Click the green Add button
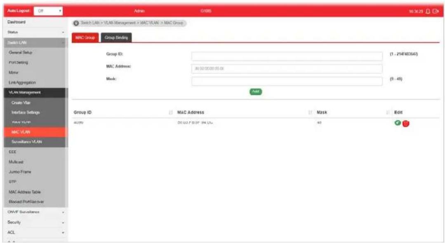 click(256, 91)
